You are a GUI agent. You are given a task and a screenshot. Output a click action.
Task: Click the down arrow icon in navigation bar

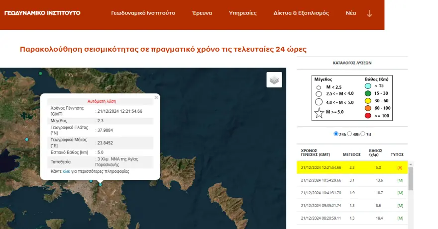point(369,13)
